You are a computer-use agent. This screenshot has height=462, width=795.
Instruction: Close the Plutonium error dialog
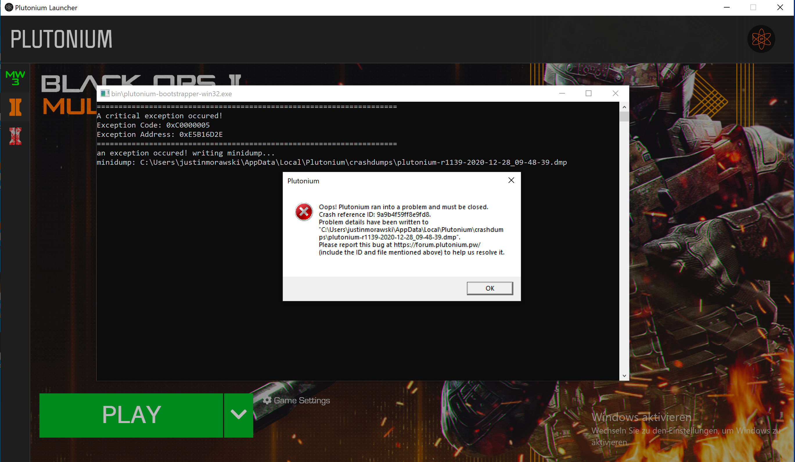(x=511, y=180)
